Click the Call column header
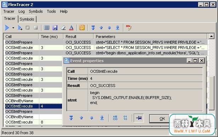This screenshot has width=218, height=137. [21, 37]
